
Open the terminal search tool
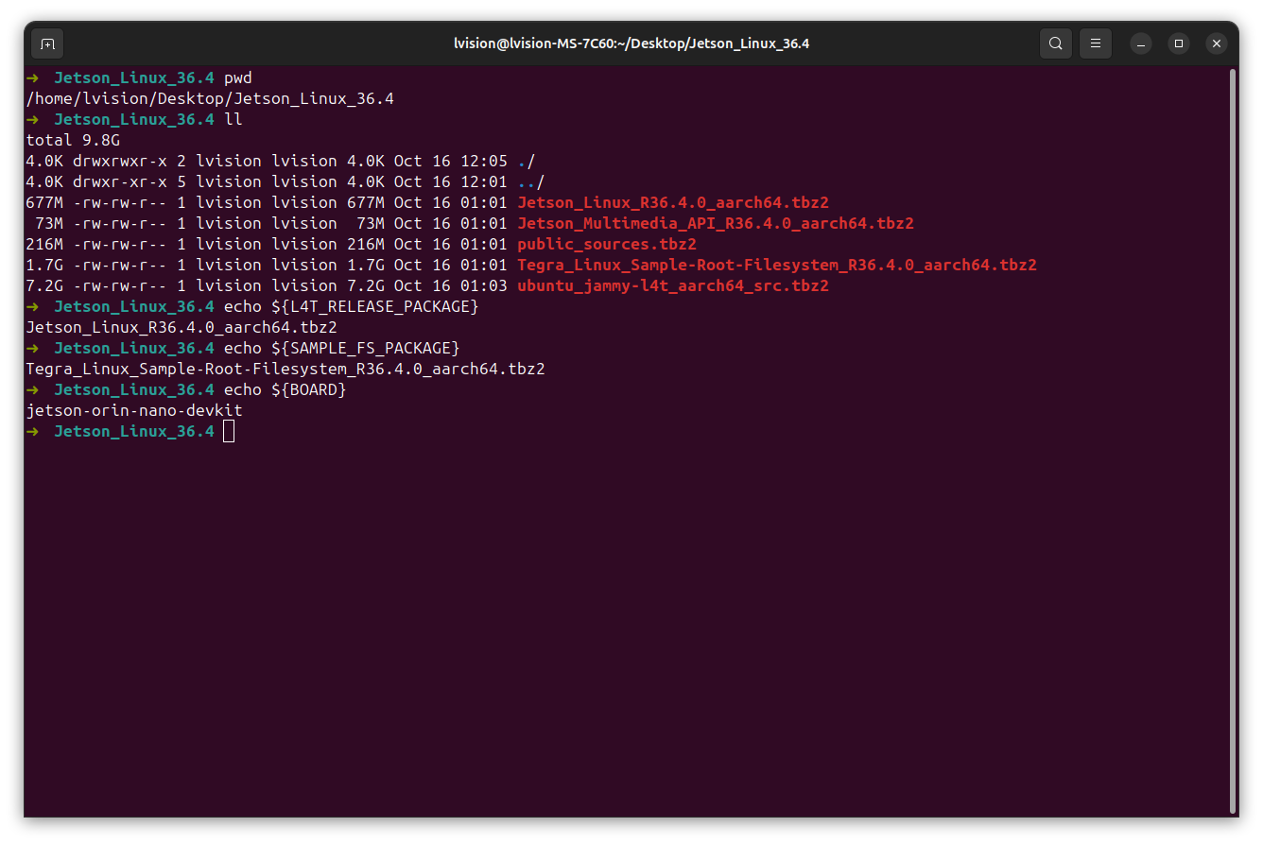1056,43
